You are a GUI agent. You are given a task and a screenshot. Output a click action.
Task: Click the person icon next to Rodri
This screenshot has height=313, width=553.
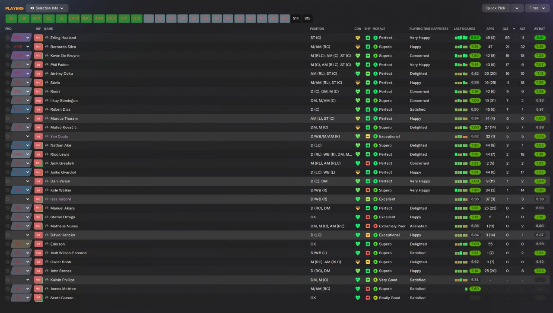pos(47,92)
